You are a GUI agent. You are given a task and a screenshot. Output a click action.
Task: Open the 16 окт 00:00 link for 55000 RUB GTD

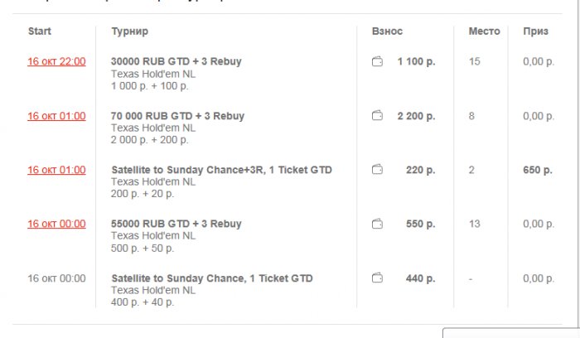[x=56, y=224]
